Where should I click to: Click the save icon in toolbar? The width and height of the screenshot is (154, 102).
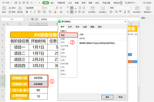click(16, 3)
